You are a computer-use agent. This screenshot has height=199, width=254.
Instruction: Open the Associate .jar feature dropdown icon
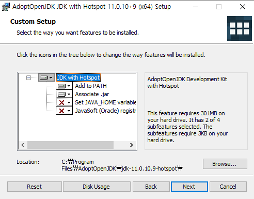[65, 94]
